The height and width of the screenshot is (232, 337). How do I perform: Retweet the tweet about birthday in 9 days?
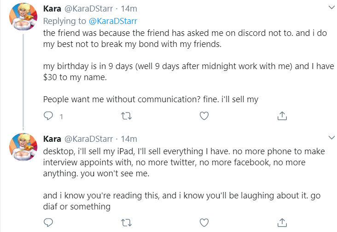tap(126, 116)
